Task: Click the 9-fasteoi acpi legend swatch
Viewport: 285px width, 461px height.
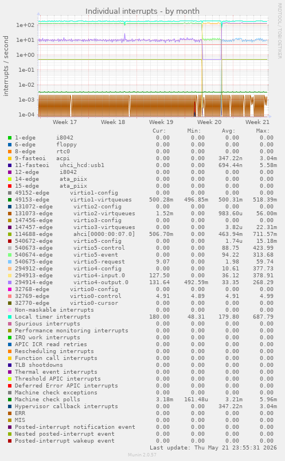Action: click(x=10, y=158)
